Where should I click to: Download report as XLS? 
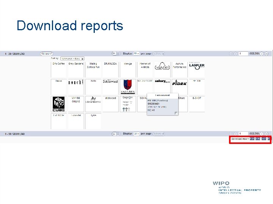coord(264,139)
